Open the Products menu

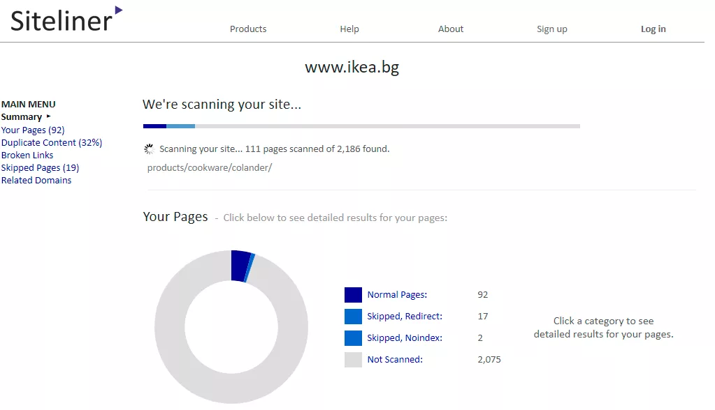248,29
